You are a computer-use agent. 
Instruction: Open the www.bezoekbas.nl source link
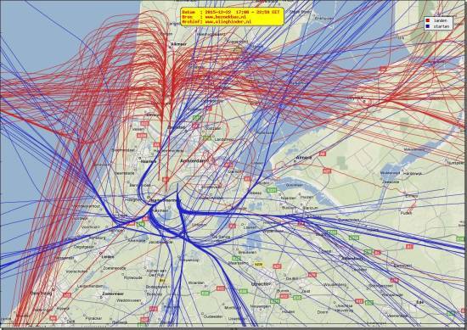[x=226, y=17]
